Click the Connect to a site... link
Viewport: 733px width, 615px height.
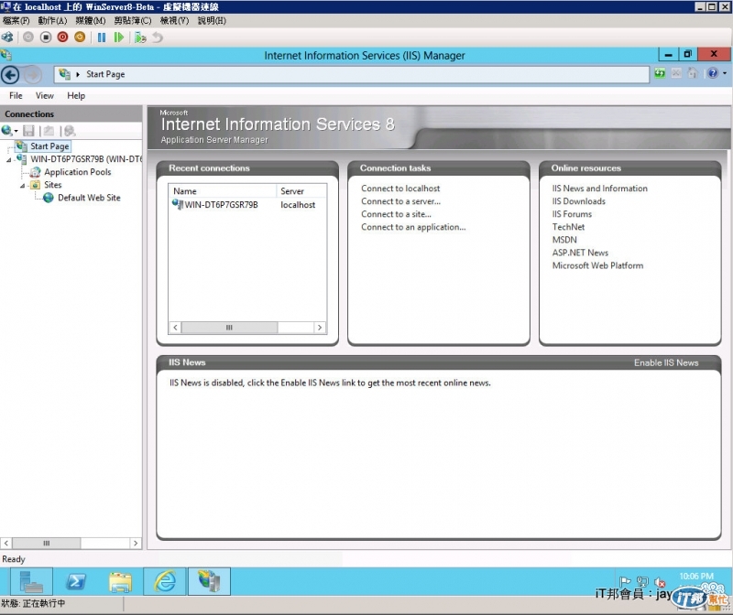coord(396,214)
